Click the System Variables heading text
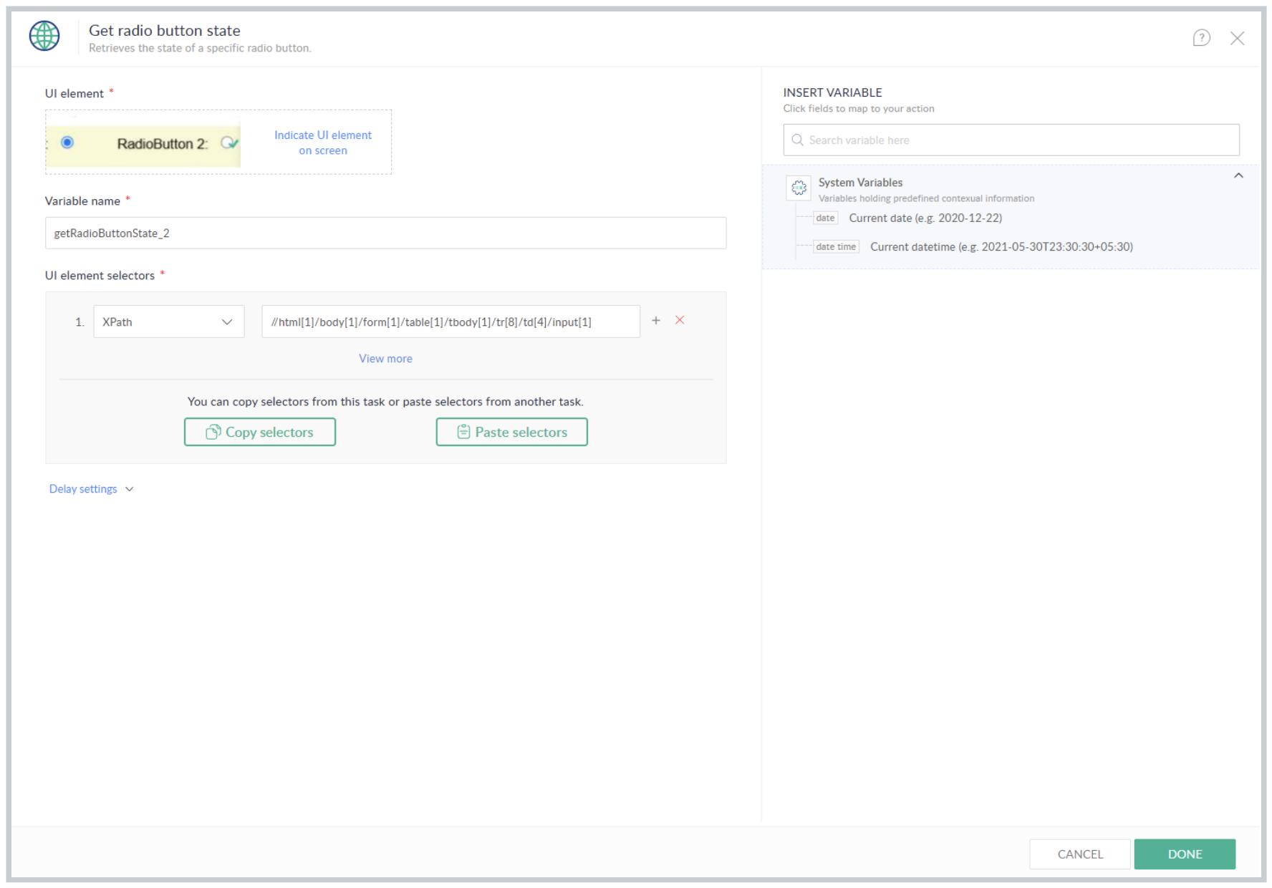 [861, 183]
